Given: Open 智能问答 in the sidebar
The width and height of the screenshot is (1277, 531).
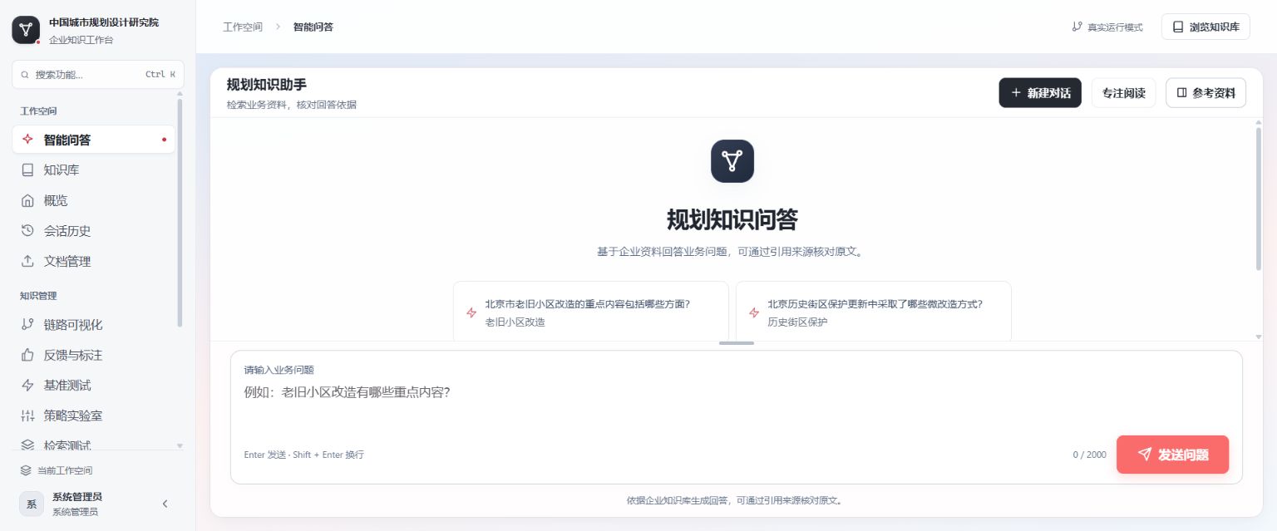Looking at the screenshot, I should click(x=94, y=140).
